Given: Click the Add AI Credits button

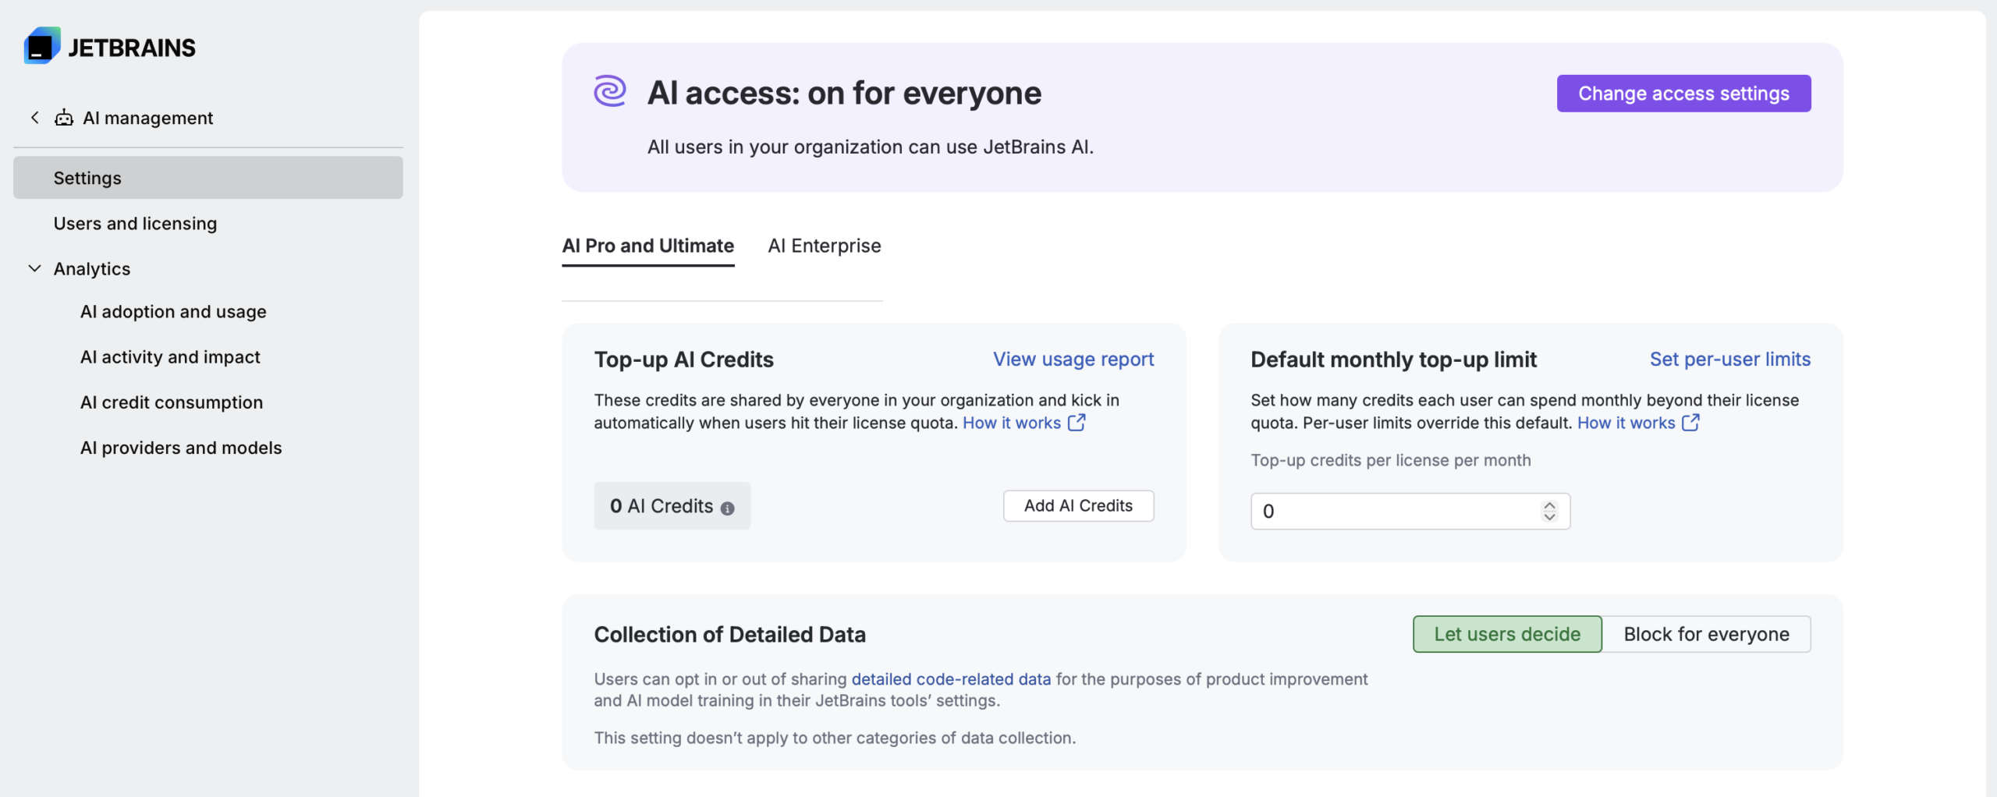Looking at the screenshot, I should tap(1078, 505).
